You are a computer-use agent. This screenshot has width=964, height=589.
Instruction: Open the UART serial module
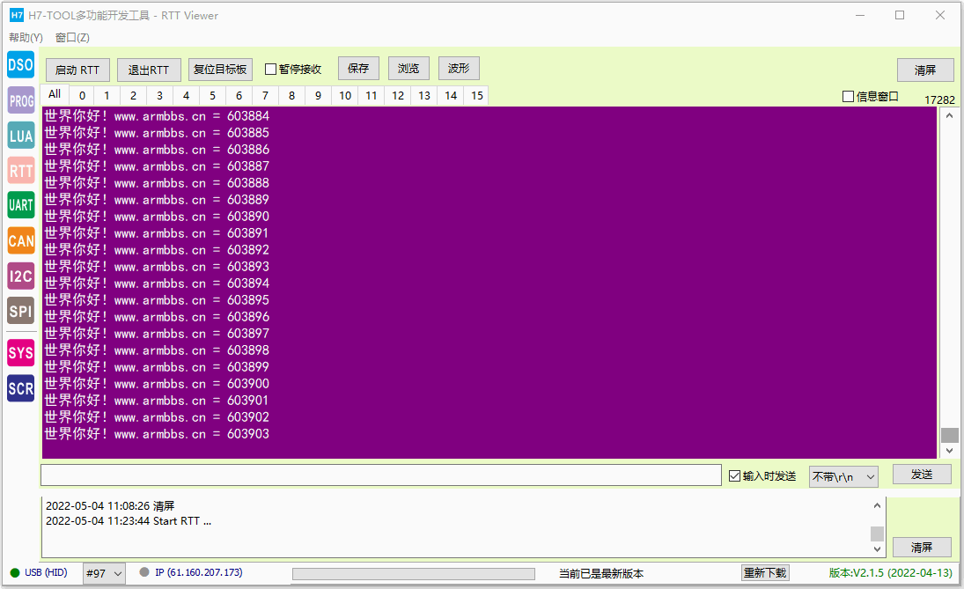[21, 205]
